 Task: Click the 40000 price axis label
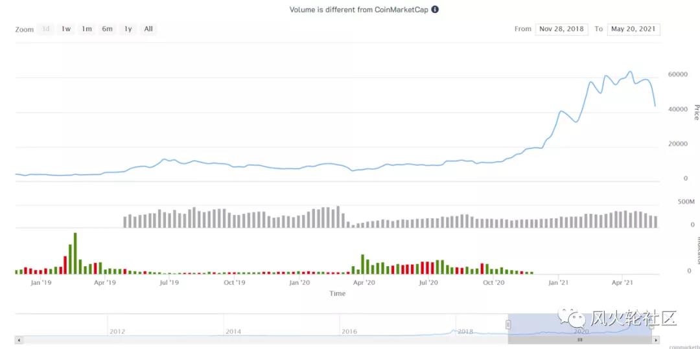point(678,109)
